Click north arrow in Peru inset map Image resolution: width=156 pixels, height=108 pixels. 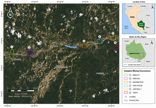coord(152,7)
